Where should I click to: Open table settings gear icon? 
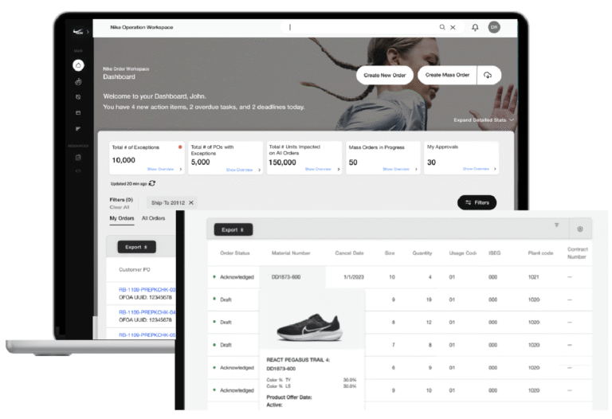coord(580,229)
